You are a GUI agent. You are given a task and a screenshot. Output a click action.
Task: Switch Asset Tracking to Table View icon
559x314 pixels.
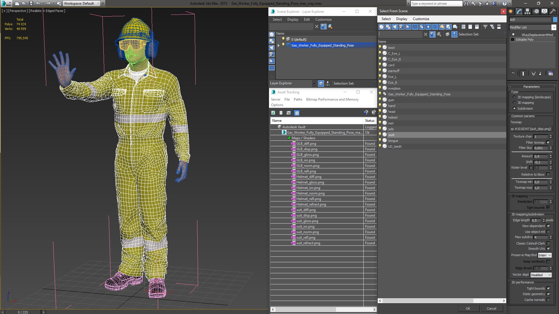pyautogui.click(x=297, y=113)
